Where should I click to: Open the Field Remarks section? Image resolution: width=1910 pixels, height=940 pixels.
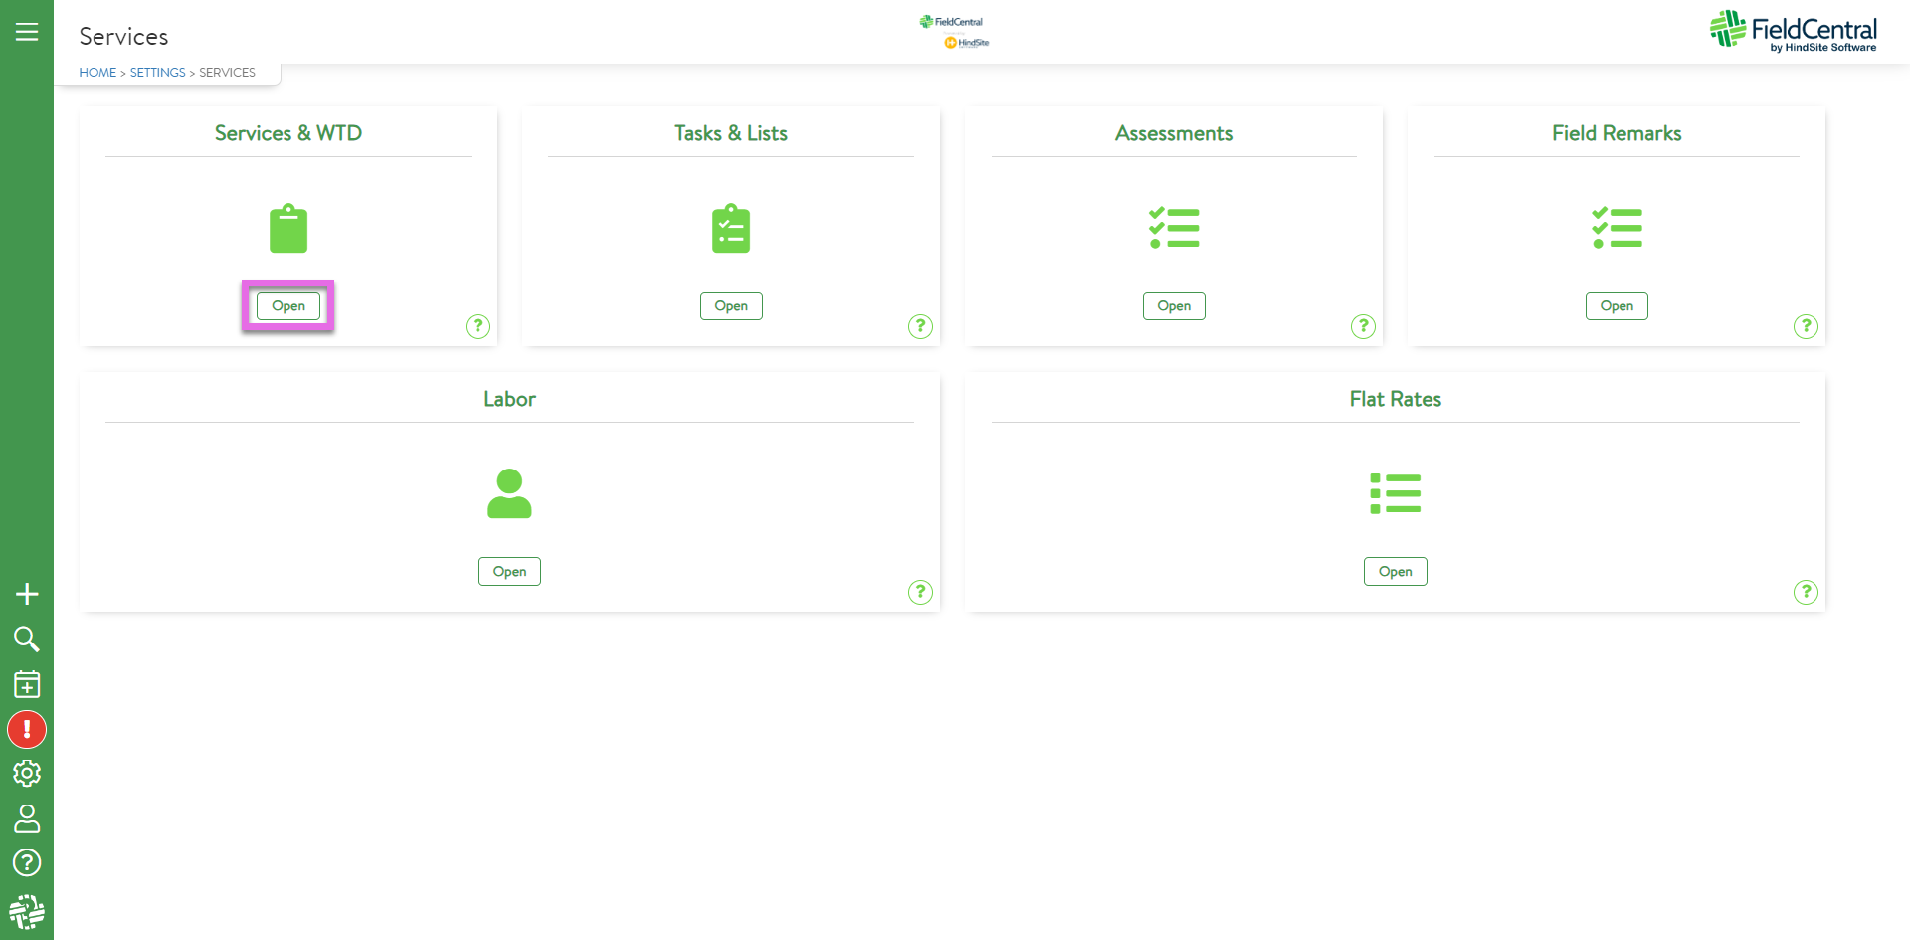(1617, 306)
